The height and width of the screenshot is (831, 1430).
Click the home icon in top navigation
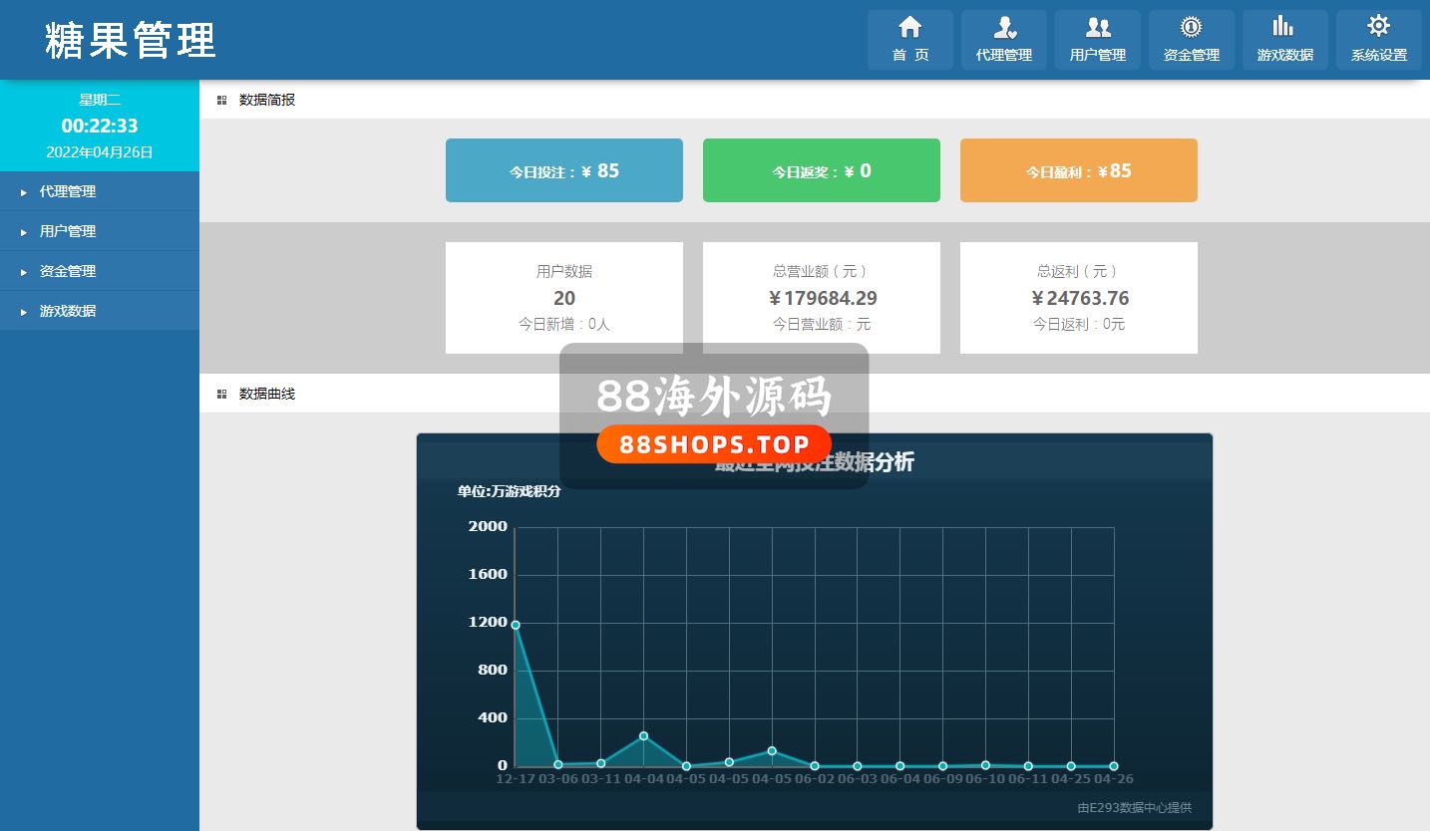[x=909, y=28]
